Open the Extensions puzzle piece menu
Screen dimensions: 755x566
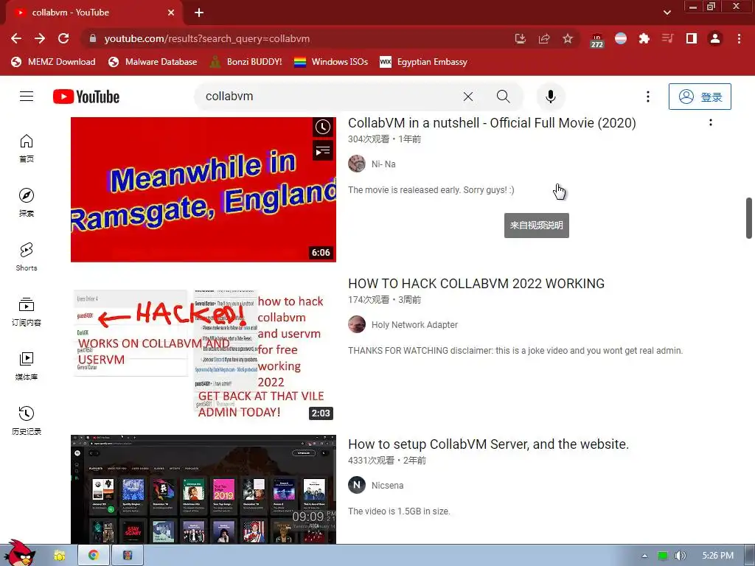(644, 38)
